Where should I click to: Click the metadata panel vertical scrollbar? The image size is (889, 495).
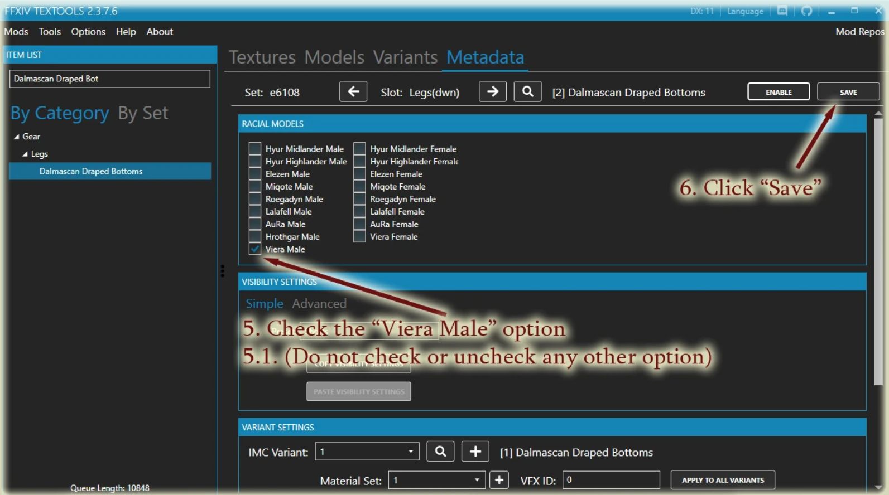pos(878,251)
